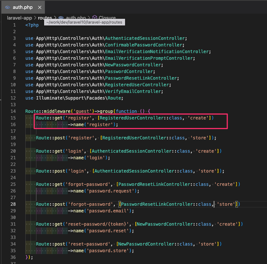This screenshot has height=264, width=267.
Task: Click the closing }); on line 36
Action: click(x=29, y=257)
